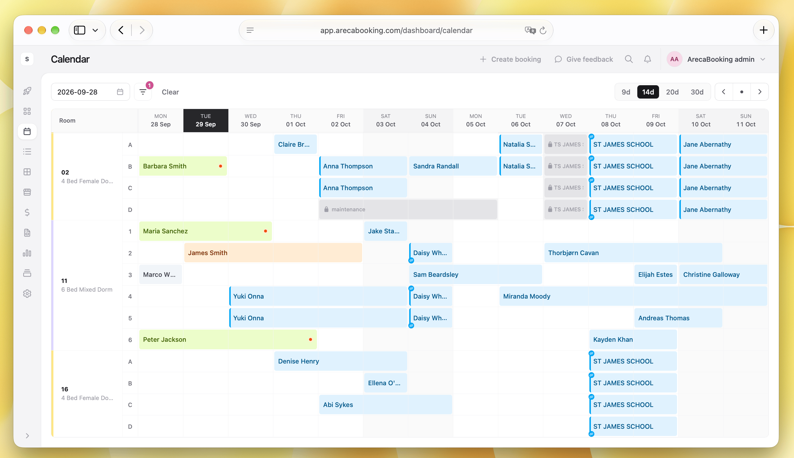Open James Smith booking
Image resolution: width=794 pixels, height=458 pixels.
[273, 252]
